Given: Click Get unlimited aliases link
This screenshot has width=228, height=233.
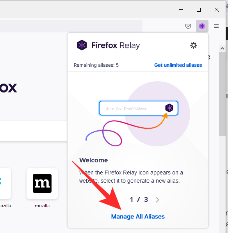Looking at the screenshot, I should point(178,65).
